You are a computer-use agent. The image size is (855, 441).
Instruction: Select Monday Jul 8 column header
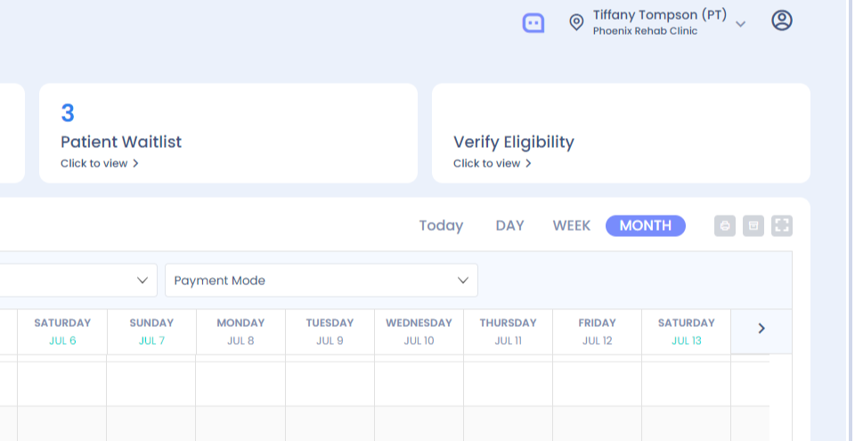pyautogui.click(x=240, y=331)
